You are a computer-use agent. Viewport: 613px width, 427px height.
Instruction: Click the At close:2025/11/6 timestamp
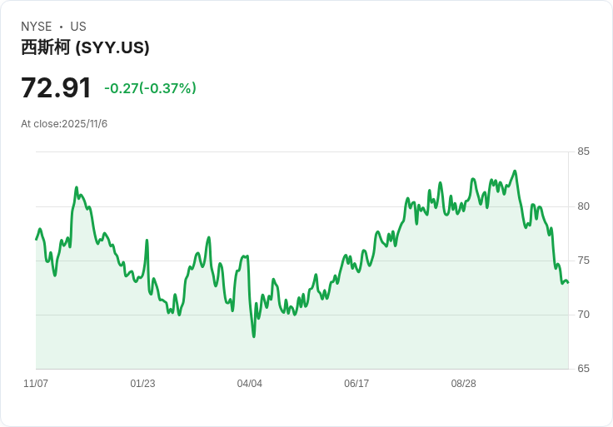[64, 124]
